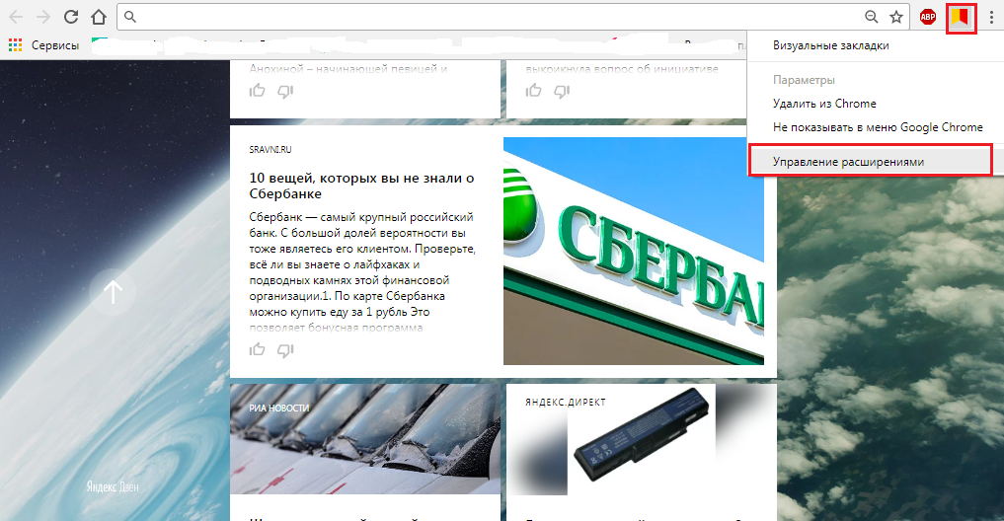The image size is (1004, 521).
Task: Open the РИА Новости car windshield card
Action: pos(365,439)
